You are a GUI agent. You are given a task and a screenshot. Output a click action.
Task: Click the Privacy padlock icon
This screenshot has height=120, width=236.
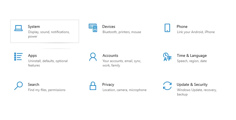(x=93, y=86)
